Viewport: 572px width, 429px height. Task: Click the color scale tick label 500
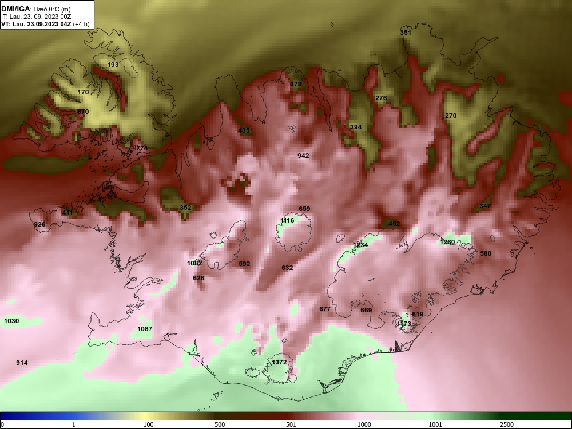pyautogui.click(x=220, y=424)
